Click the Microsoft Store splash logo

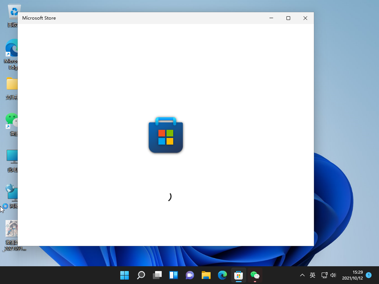coord(166,135)
